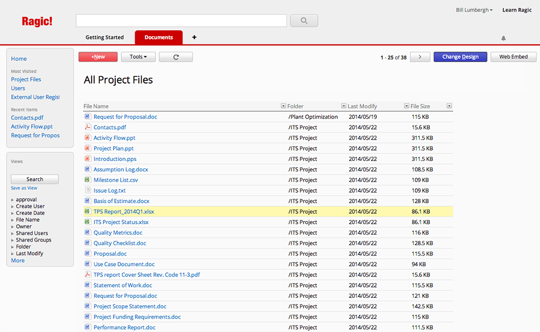Expand the Bill Lumbergh account menu
Image resolution: width=540 pixels, height=332 pixels.
(x=474, y=10)
